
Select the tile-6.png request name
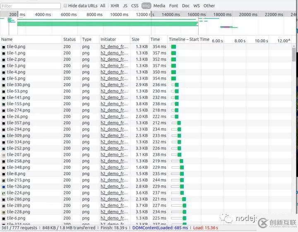pyautogui.click(x=16, y=218)
